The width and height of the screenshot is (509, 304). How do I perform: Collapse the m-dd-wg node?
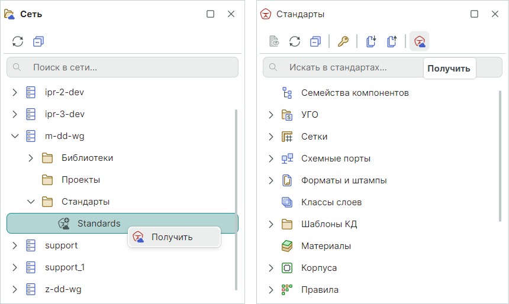tap(15, 136)
